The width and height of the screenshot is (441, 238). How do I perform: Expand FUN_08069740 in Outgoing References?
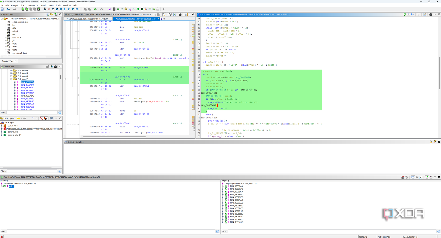pyautogui.click(x=223, y=189)
